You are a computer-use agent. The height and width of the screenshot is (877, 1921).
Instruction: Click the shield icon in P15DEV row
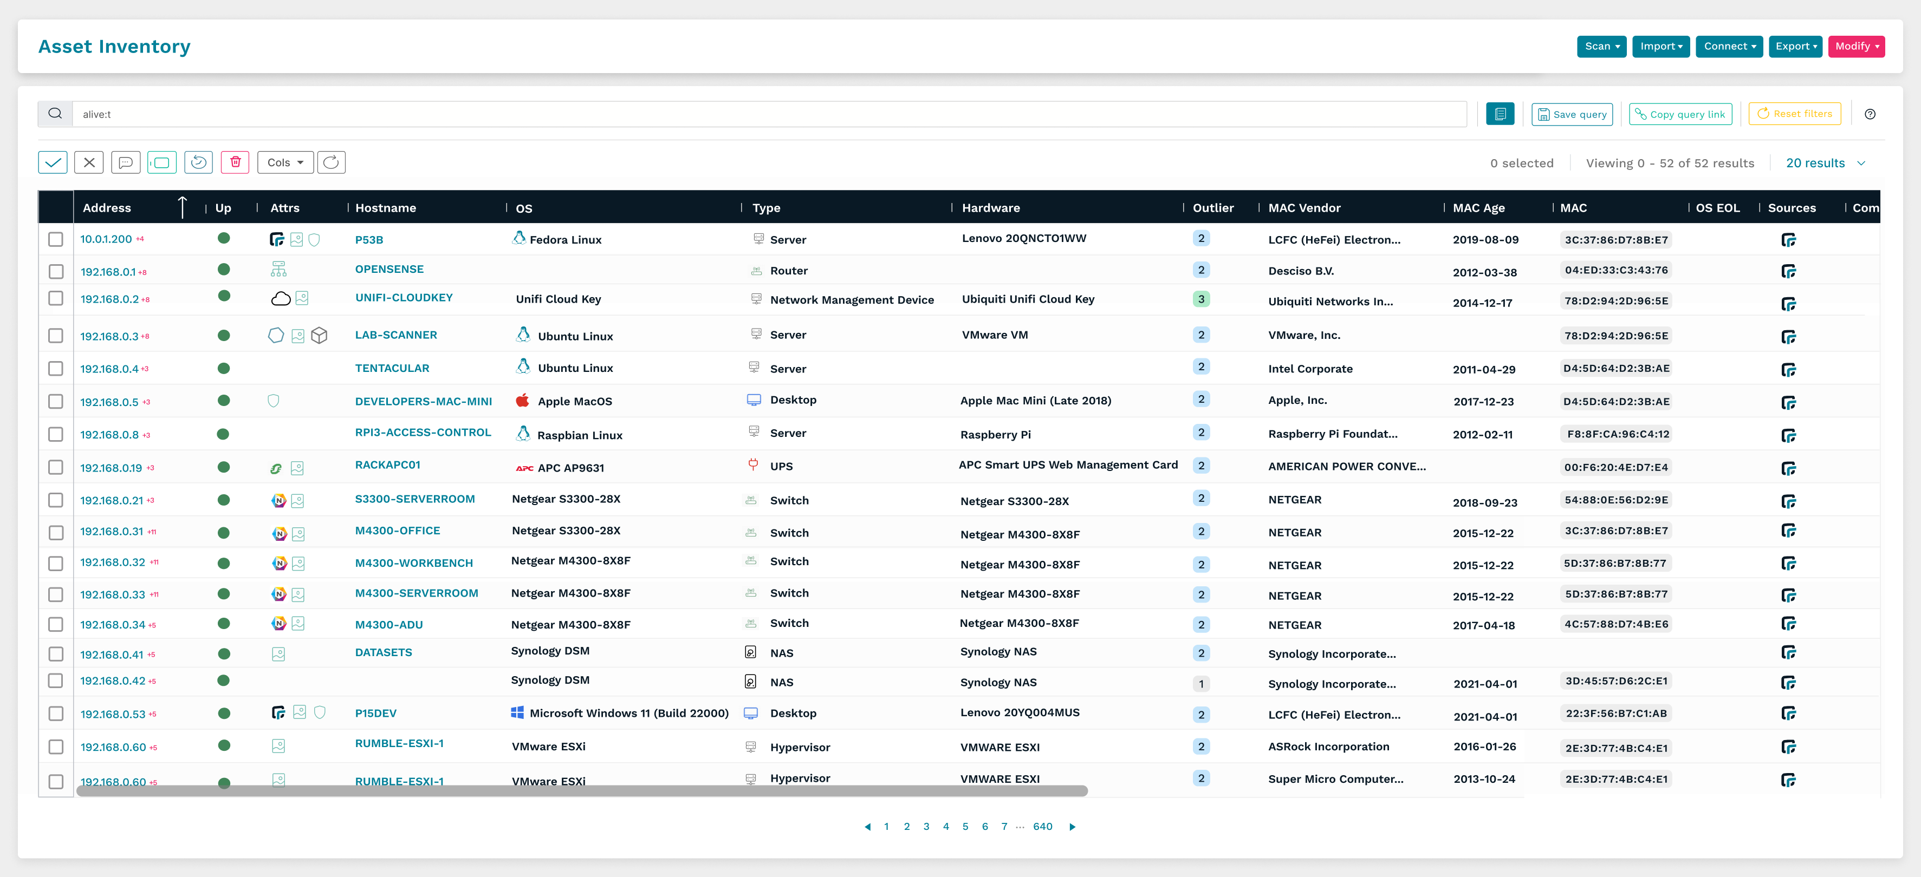320,712
